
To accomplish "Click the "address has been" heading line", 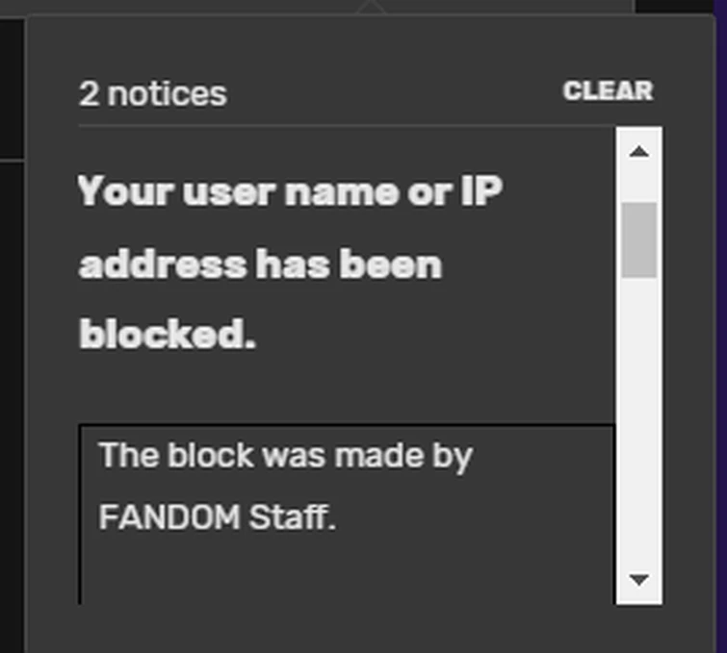I will tap(260, 264).
